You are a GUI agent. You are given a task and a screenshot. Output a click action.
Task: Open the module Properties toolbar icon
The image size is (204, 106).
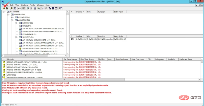(x=31, y=8)
